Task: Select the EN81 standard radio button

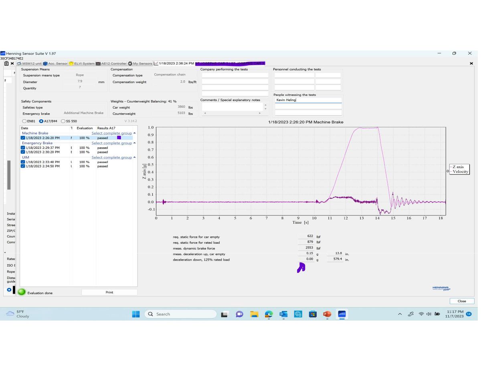Action: point(24,121)
